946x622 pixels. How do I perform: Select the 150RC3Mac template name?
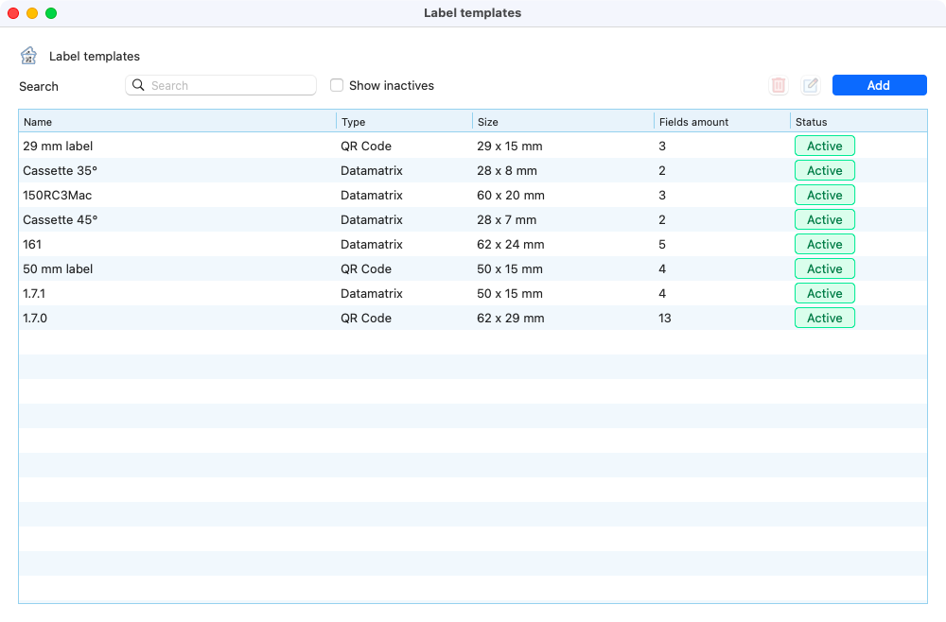coord(58,196)
